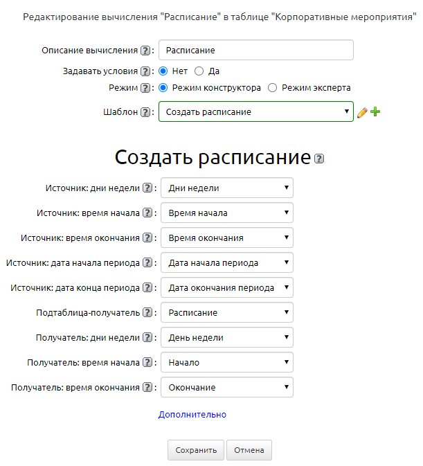Image resolution: width=423 pixels, height=466 pixels.
Task: Click the Отмена button
Action: (x=249, y=450)
